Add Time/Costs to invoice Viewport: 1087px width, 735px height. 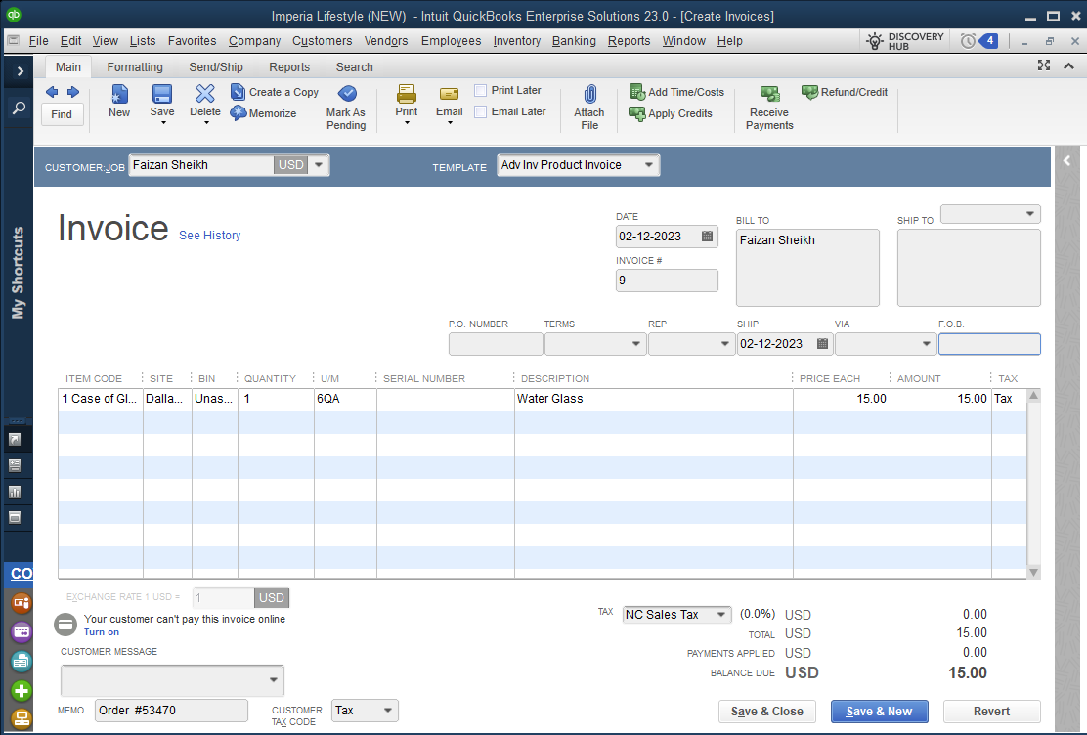(x=676, y=92)
